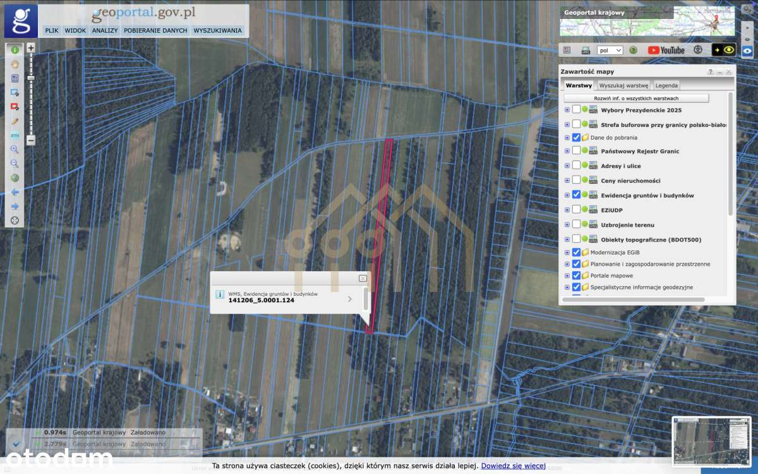Open the pol language dropdown

pos(610,50)
